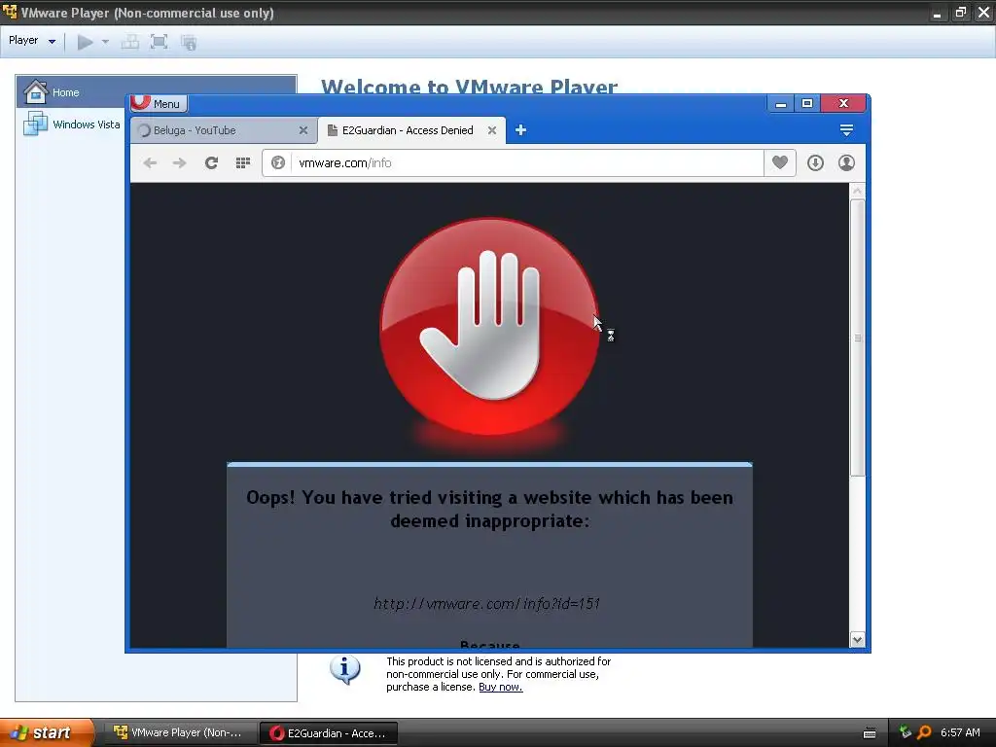996x747 pixels.
Task: Go back using the browser back arrow
Action: pos(150,163)
